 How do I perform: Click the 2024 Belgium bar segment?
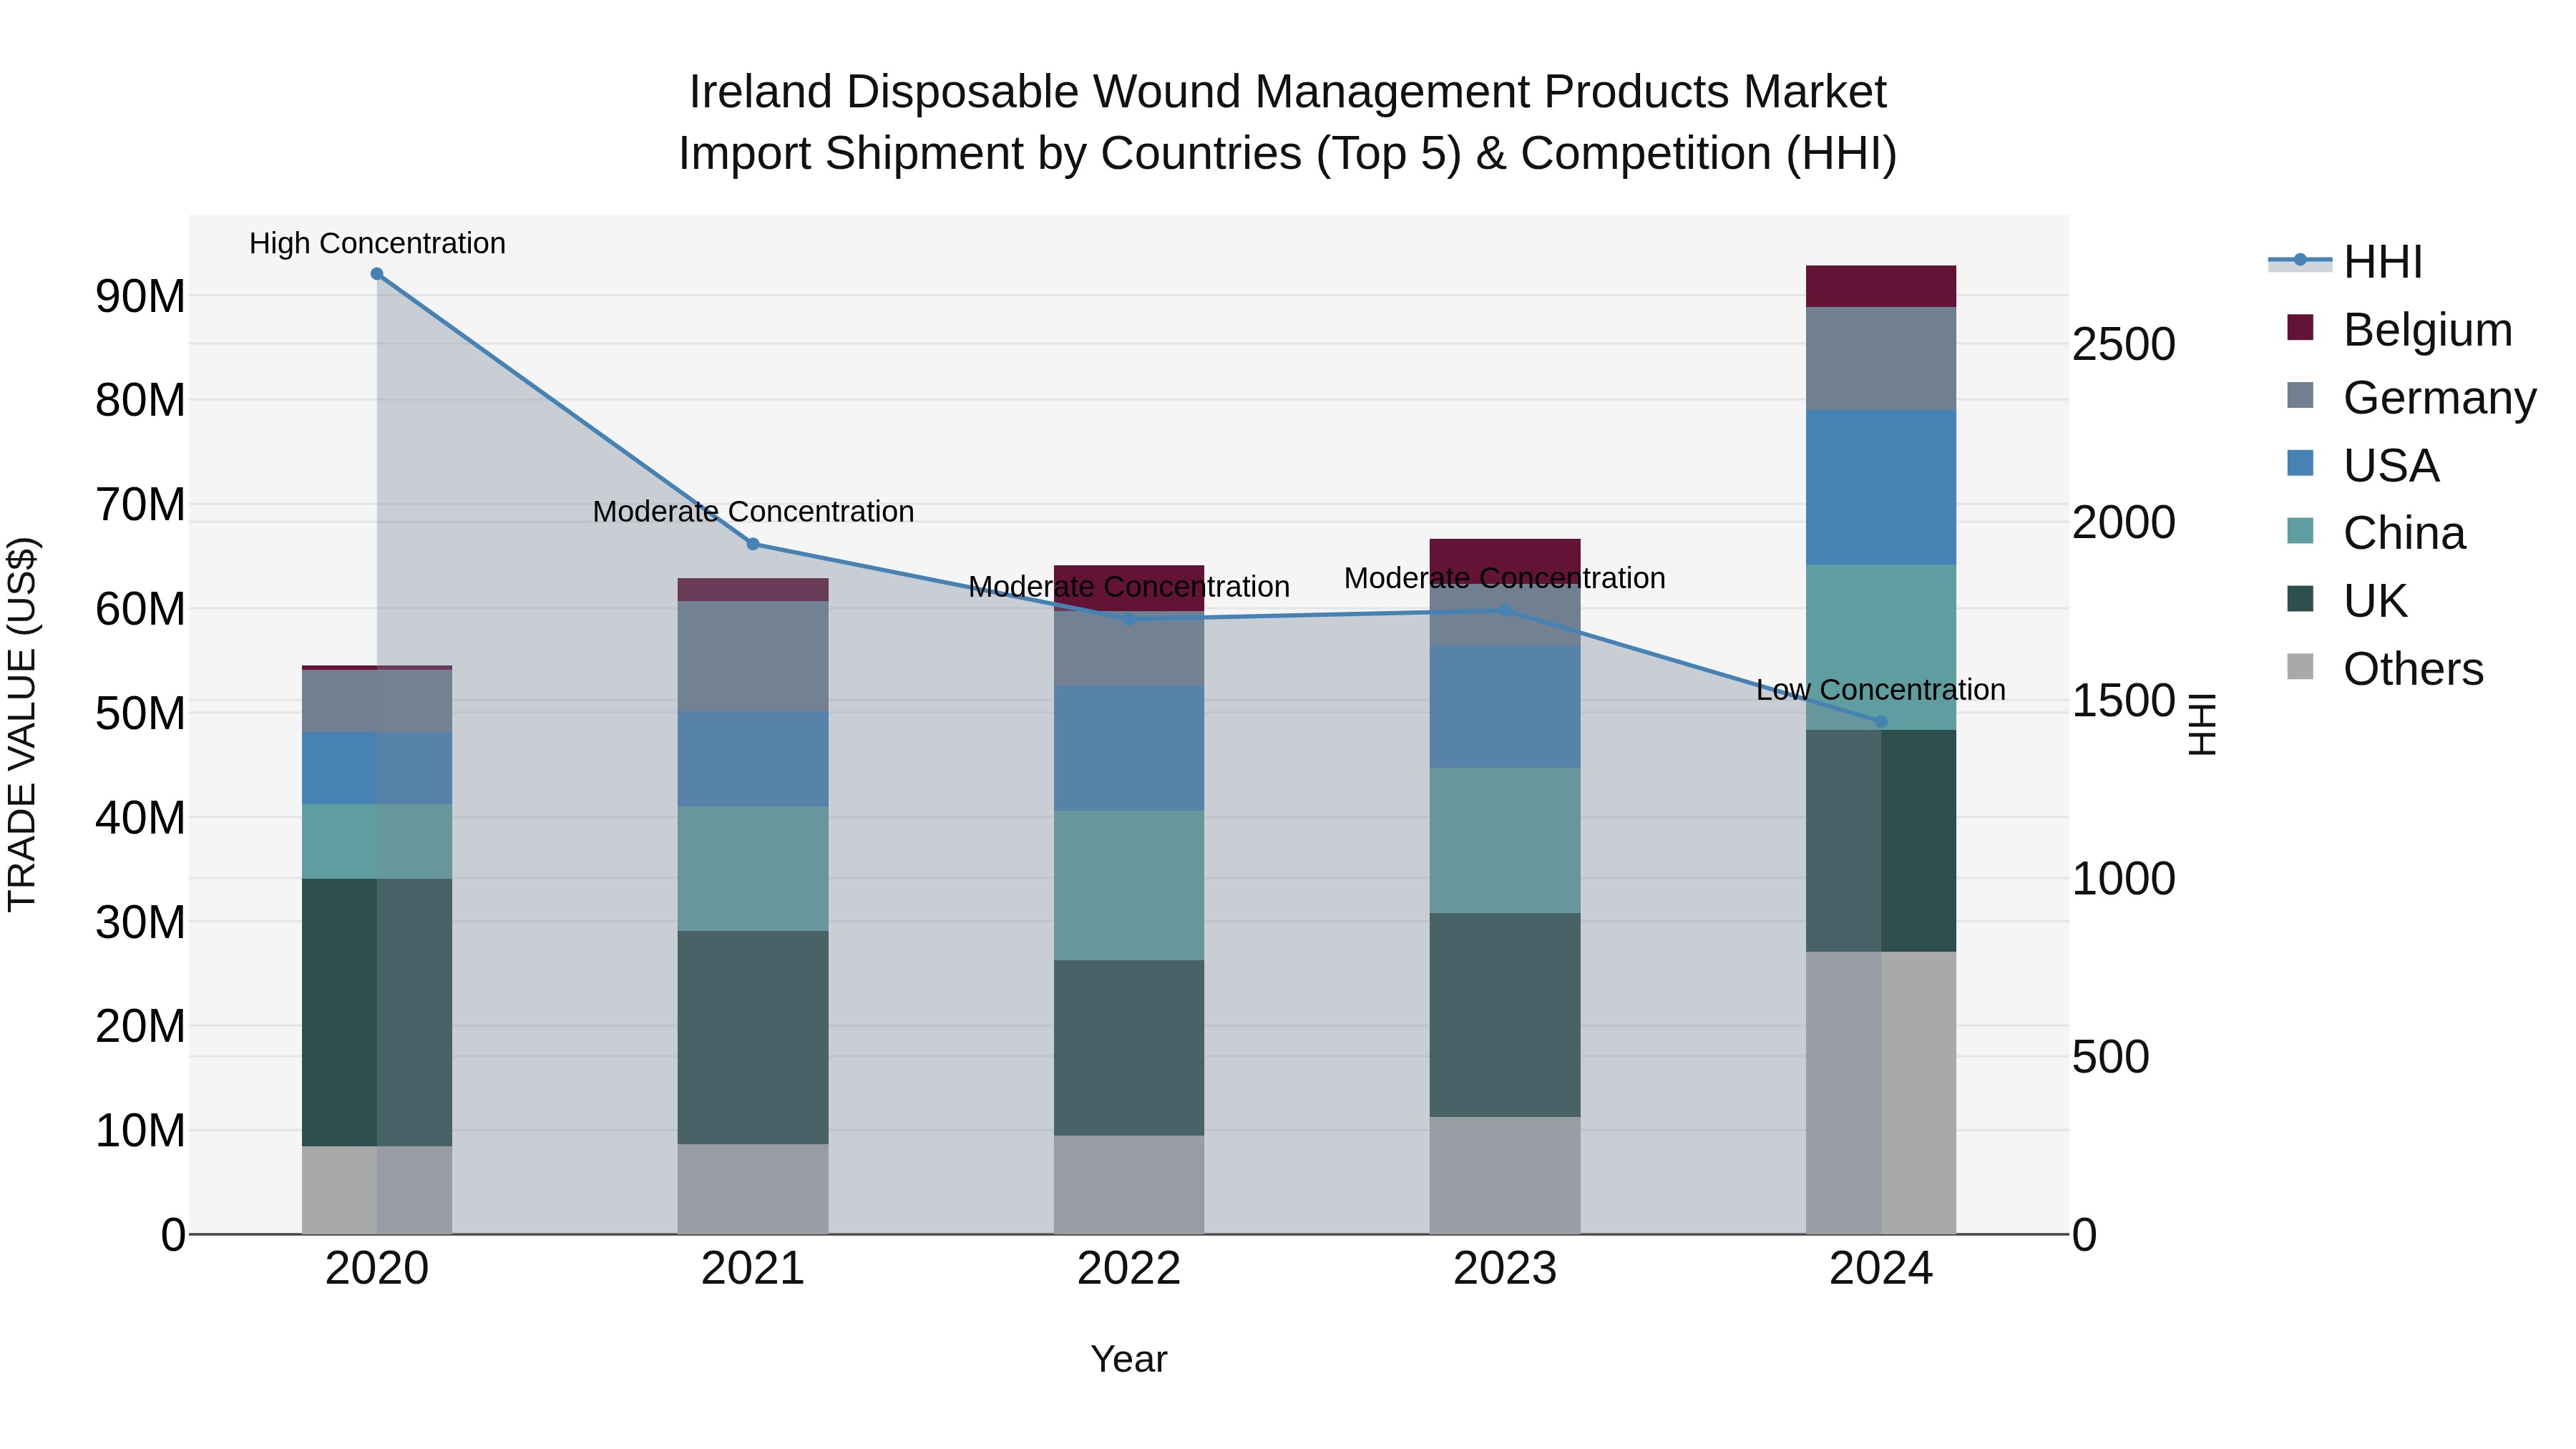(x=1881, y=286)
